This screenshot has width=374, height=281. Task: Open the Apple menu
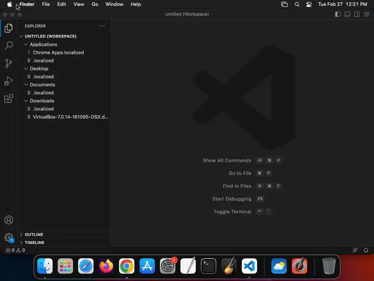click(x=9, y=4)
